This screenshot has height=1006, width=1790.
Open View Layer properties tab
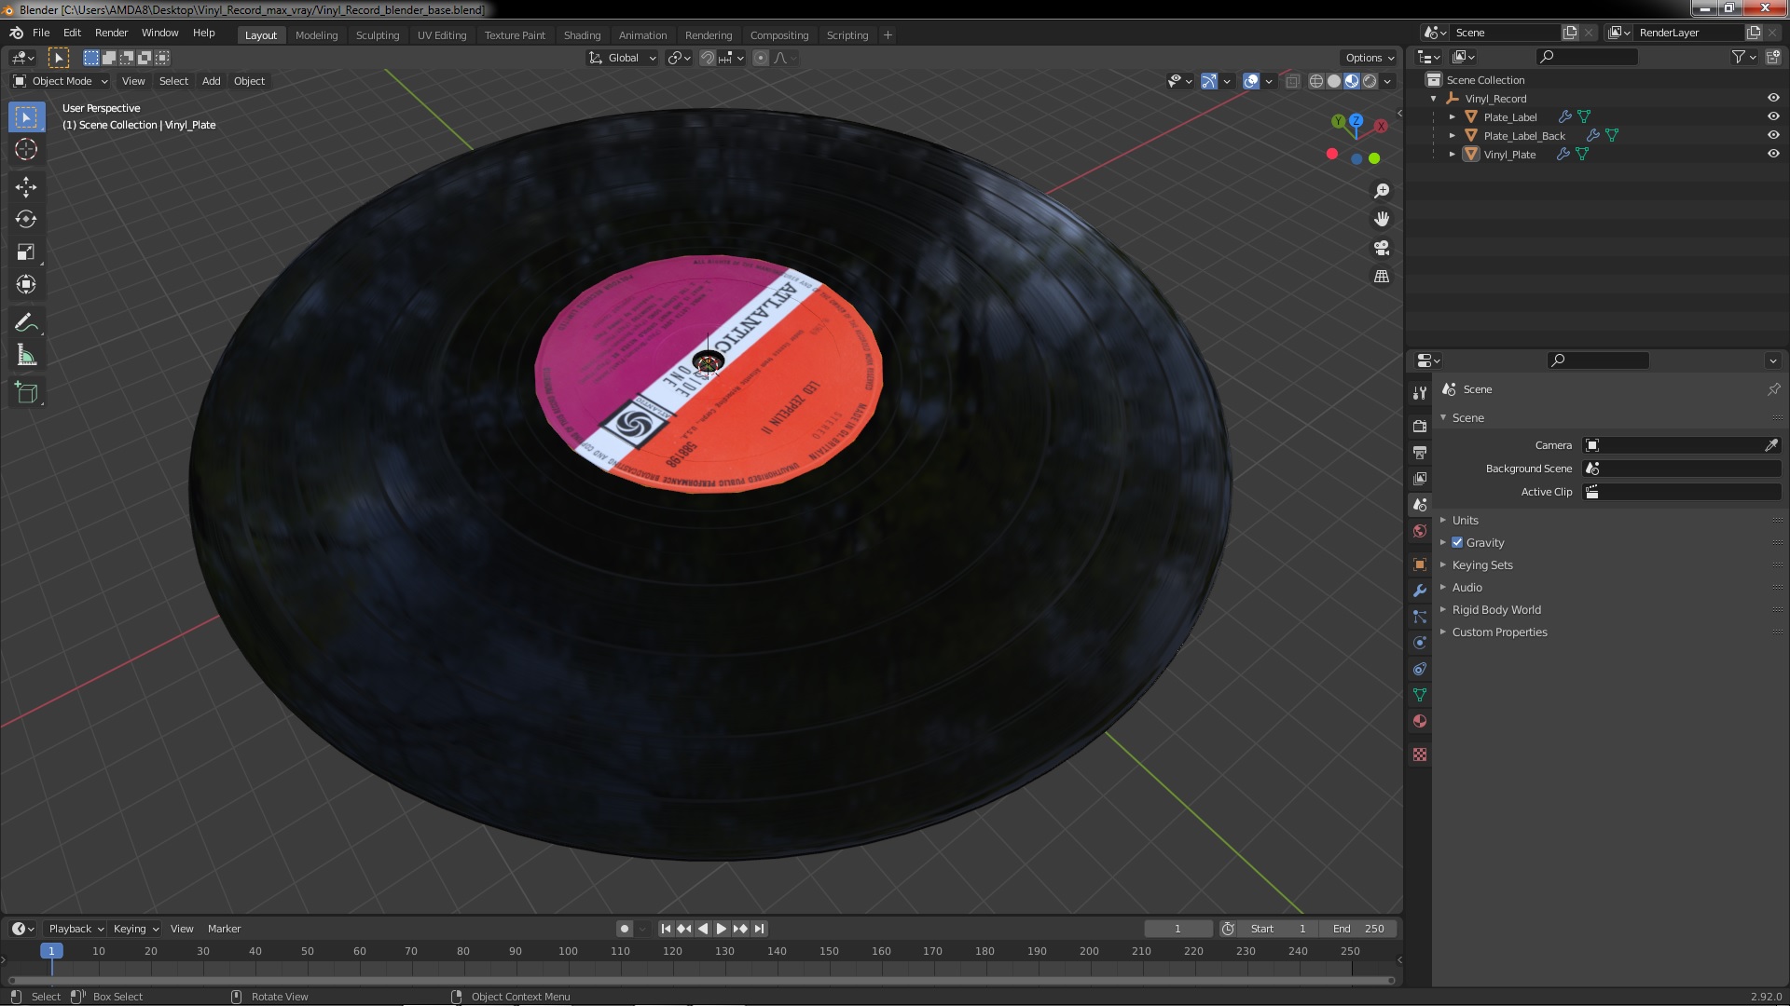click(1420, 479)
